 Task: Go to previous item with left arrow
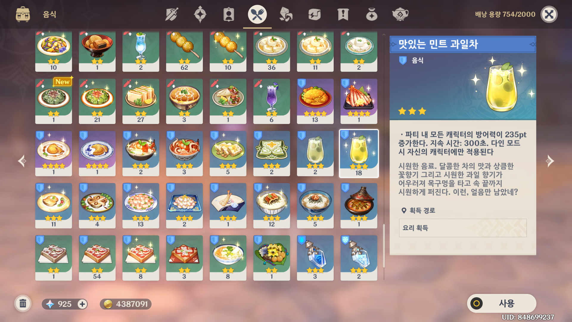click(22, 161)
